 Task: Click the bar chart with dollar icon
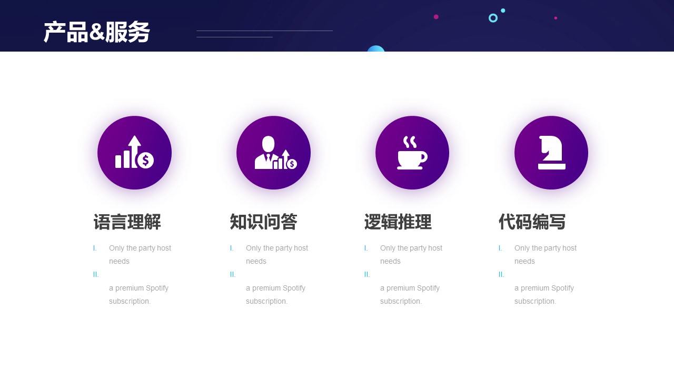(x=134, y=152)
